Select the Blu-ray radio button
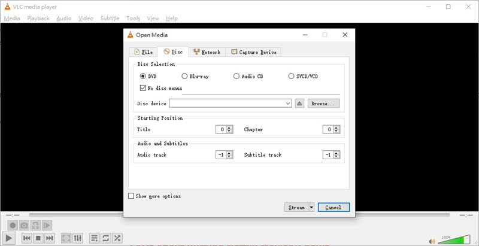 click(184, 76)
